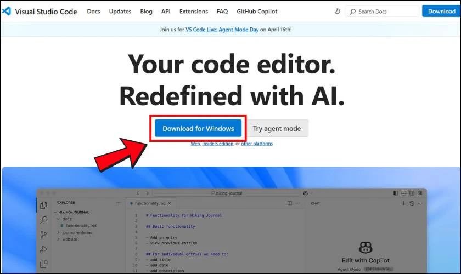Click the split editor icon in functionality.md tab bar

(290, 203)
